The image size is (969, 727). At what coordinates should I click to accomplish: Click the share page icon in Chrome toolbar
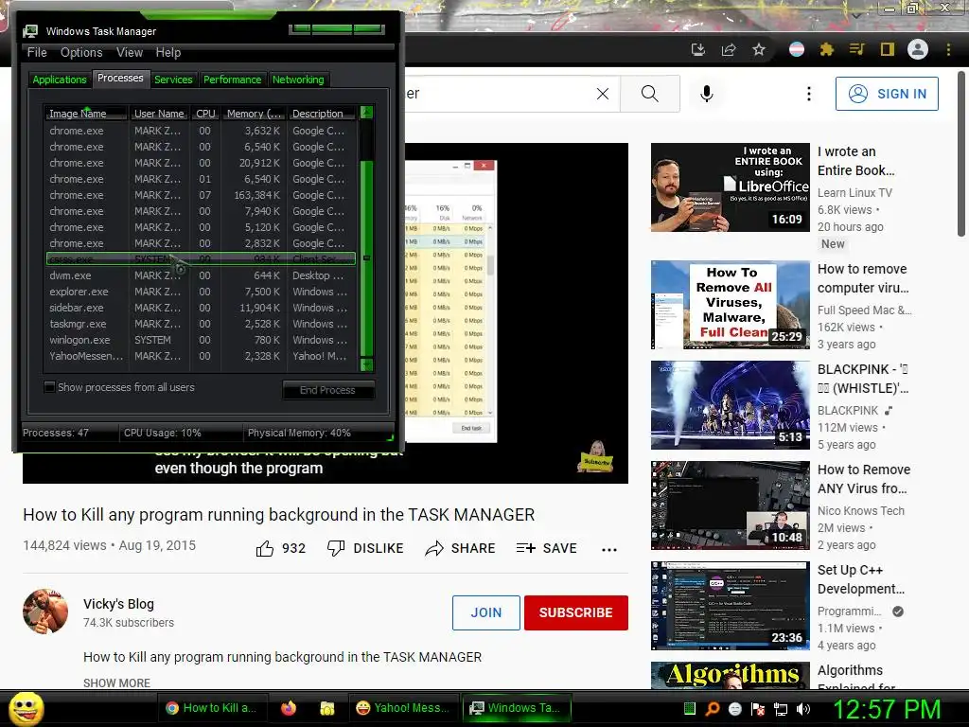pos(729,49)
